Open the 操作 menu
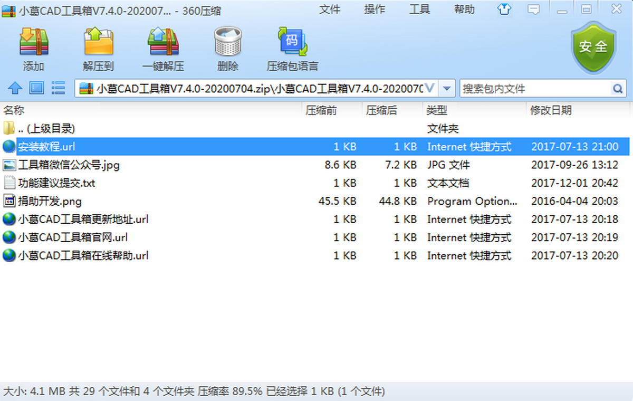Screen dimensions: 633x401 click(375, 9)
